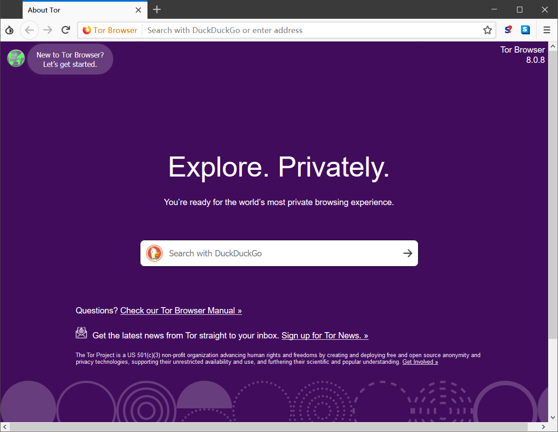
Task: Maximize the Tor Browser window
Action: [520, 9]
